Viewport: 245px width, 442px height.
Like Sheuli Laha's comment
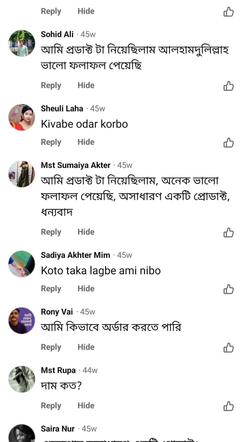(228, 143)
